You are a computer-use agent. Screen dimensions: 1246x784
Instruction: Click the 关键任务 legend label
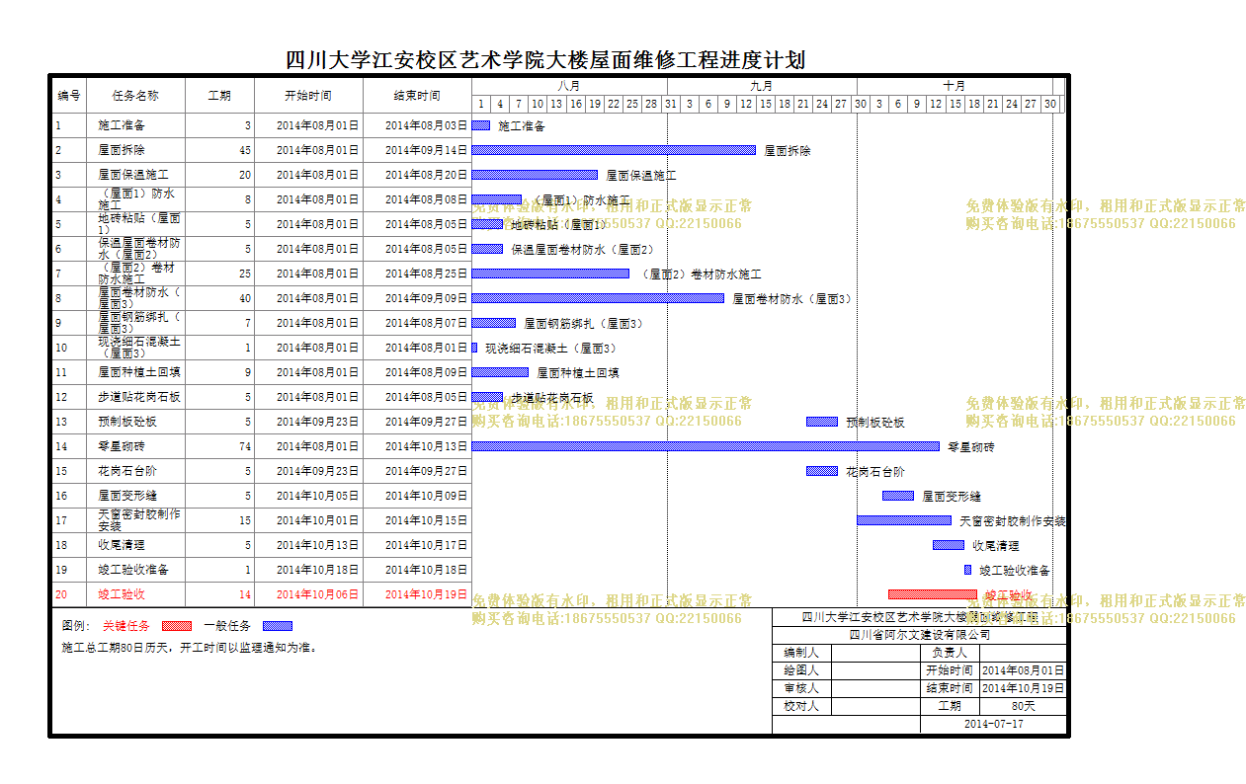pos(126,626)
